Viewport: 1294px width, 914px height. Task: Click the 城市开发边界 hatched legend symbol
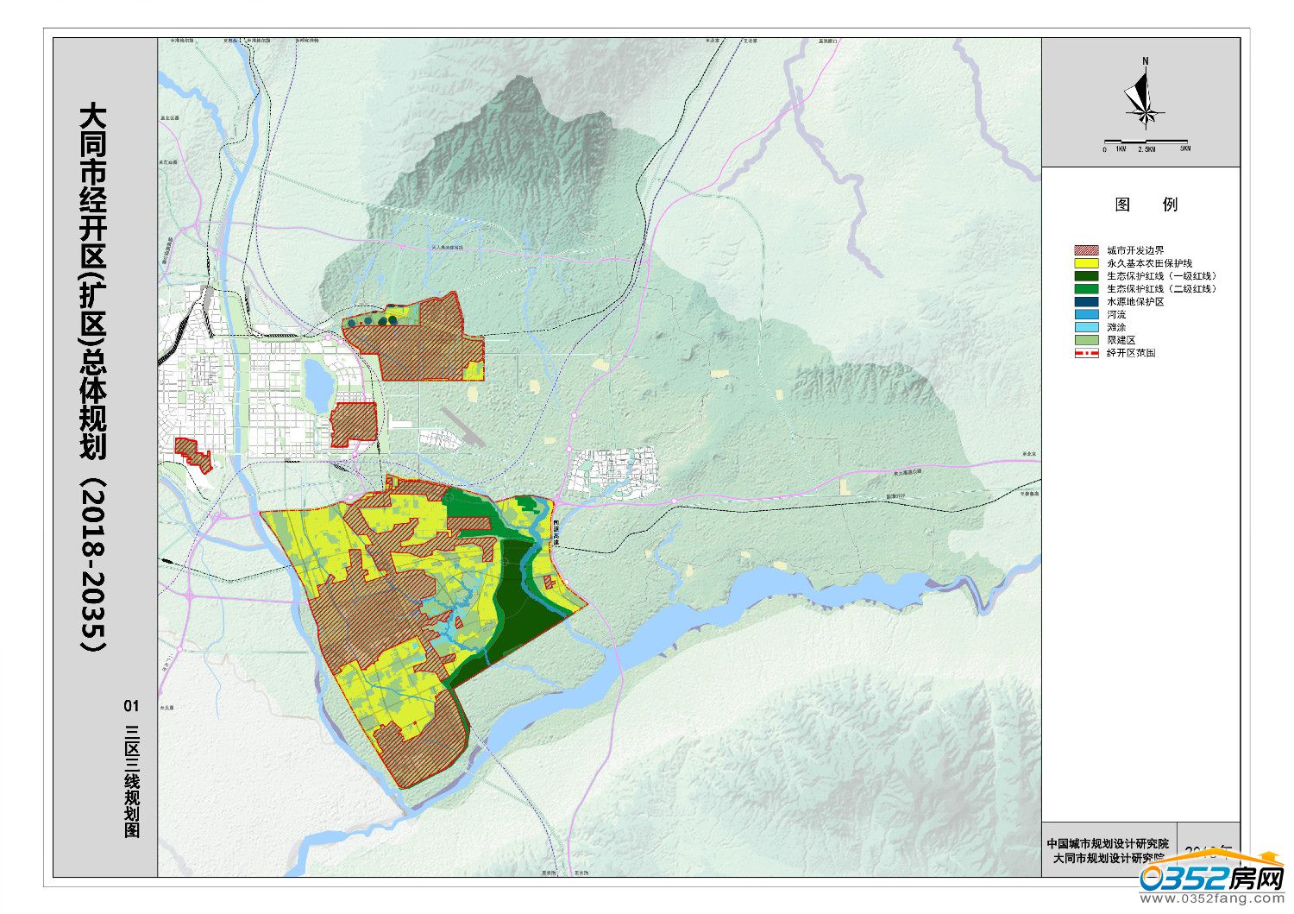pos(1086,250)
